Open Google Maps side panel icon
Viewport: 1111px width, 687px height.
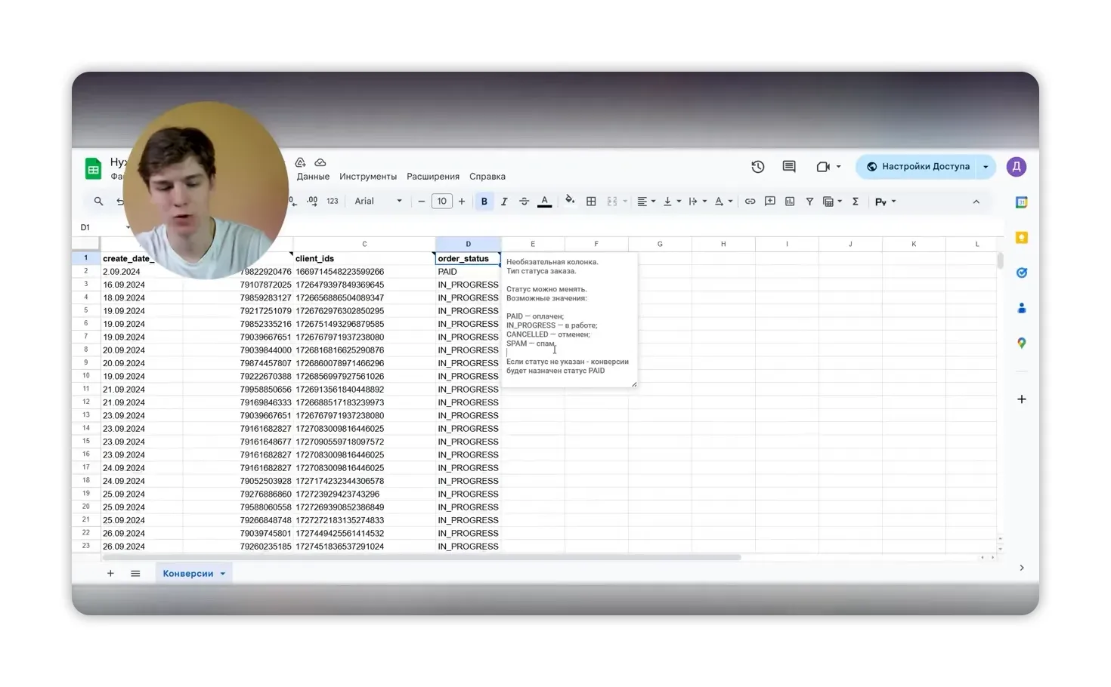point(1022,343)
